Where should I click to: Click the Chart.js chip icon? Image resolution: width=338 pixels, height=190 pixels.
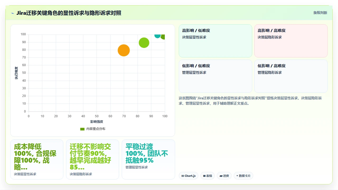click(183, 176)
